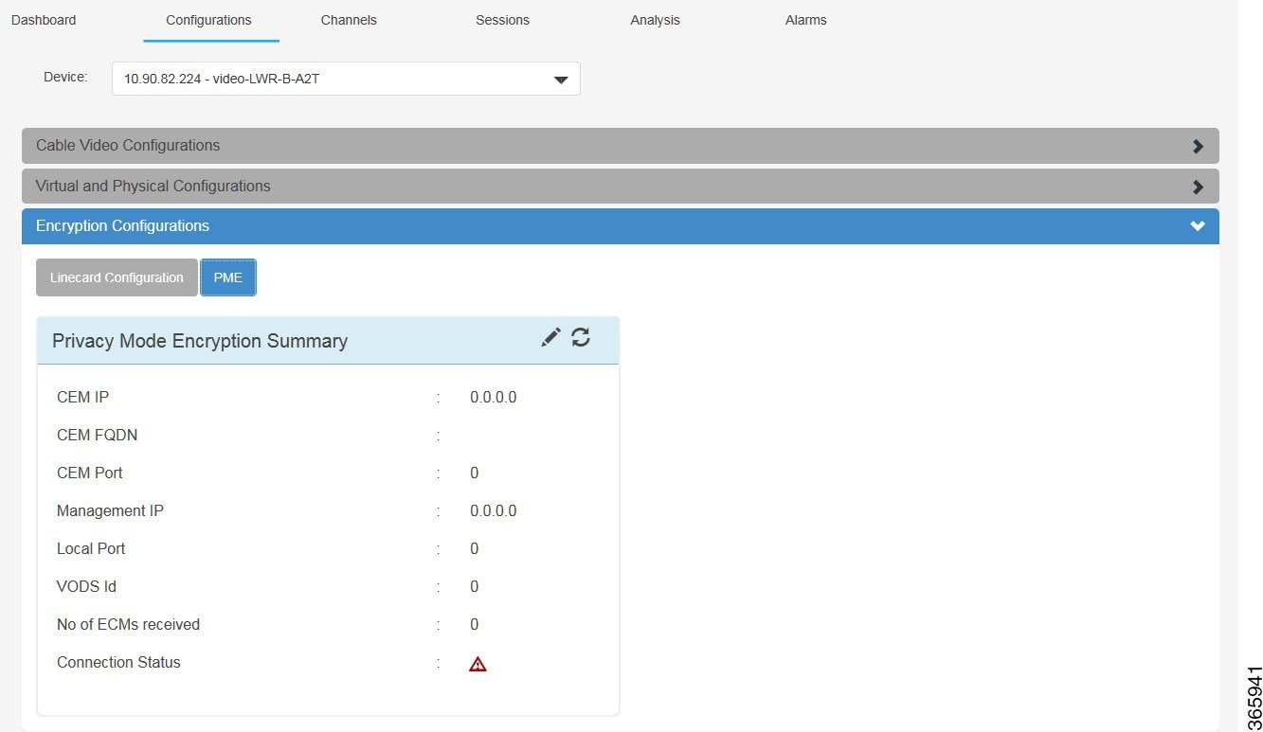The height and width of the screenshot is (732, 1263).
Task: View the Sessions tab
Action: (502, 19)
